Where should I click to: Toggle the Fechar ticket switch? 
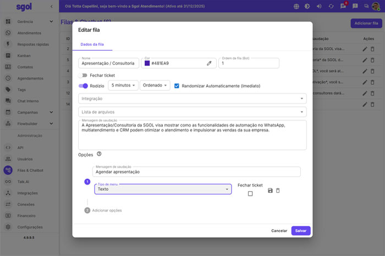pyautogui.click(x=83, y=75)
